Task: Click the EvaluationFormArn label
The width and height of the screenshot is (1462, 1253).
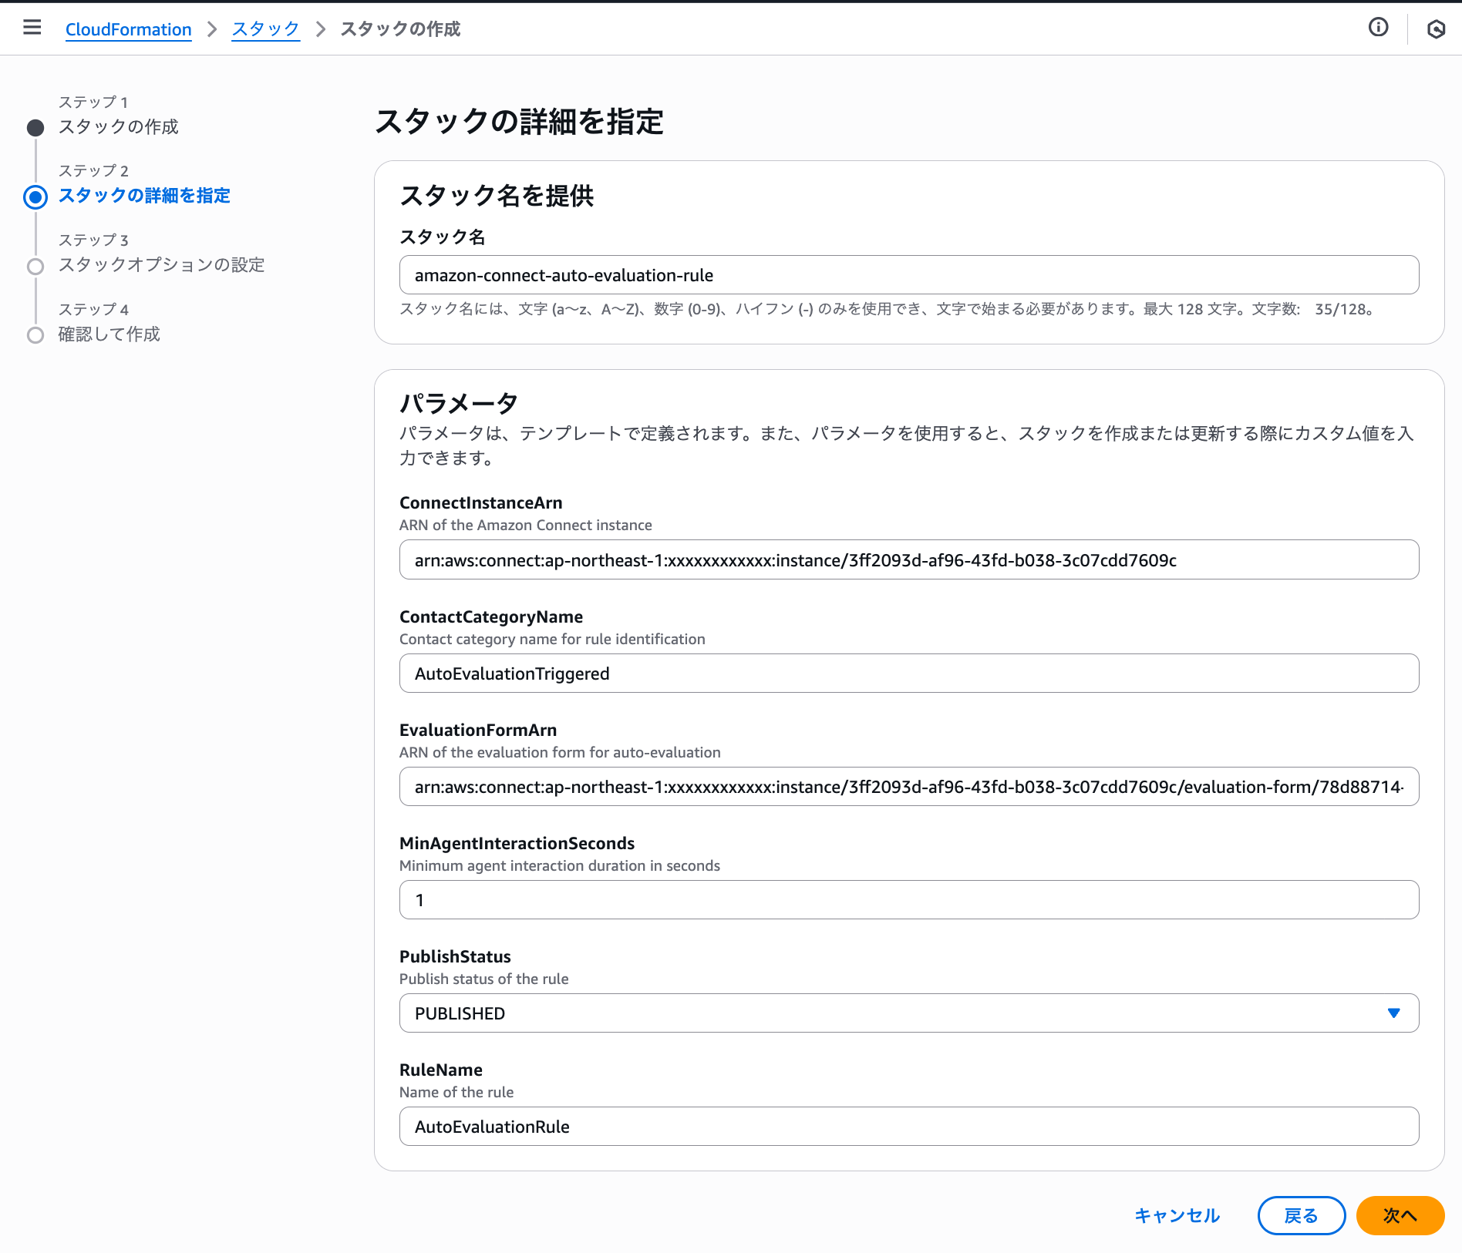Action: pyautogui.click(x=478, y=731)
